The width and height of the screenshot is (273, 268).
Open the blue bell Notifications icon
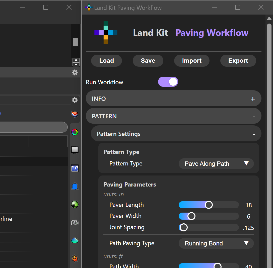pos(75,186)
